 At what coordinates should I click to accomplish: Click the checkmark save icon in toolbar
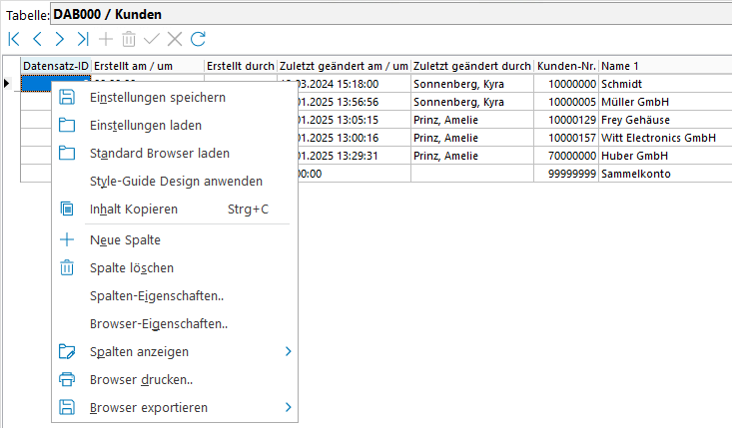point(152,39)
